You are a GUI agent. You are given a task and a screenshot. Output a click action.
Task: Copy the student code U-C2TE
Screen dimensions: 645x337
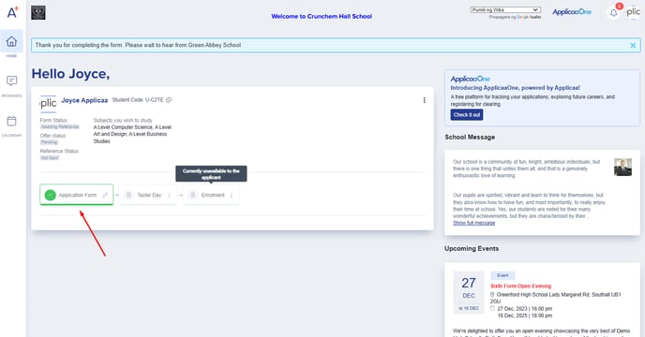click(x=169, y=100)
